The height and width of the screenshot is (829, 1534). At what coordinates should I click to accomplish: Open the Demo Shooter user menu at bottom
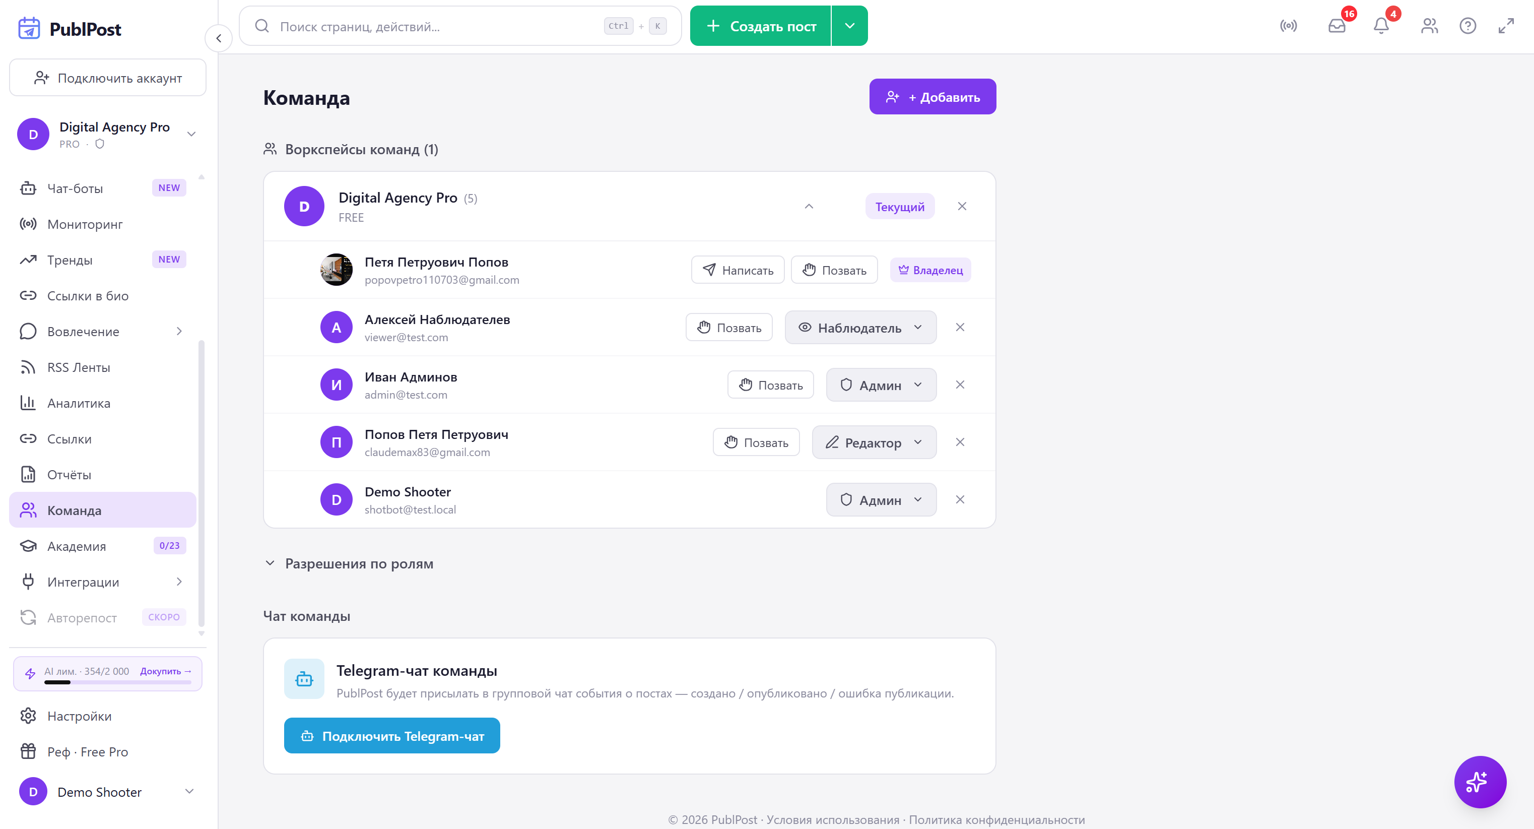click(107, 792)
